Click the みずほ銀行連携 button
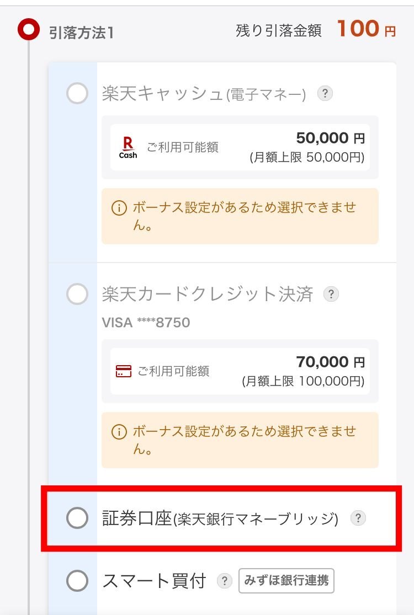414x615 pixels. coord(286,580)
